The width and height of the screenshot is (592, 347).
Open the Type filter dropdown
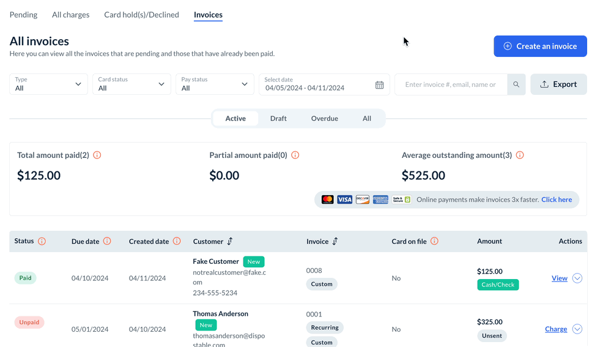tap(49, 84)
